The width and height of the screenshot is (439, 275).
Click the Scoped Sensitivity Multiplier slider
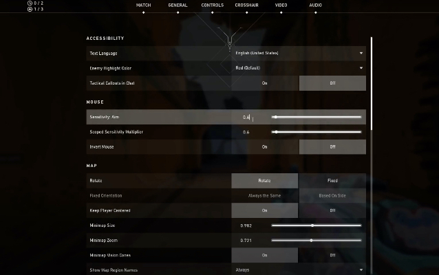tap(317, 132)
